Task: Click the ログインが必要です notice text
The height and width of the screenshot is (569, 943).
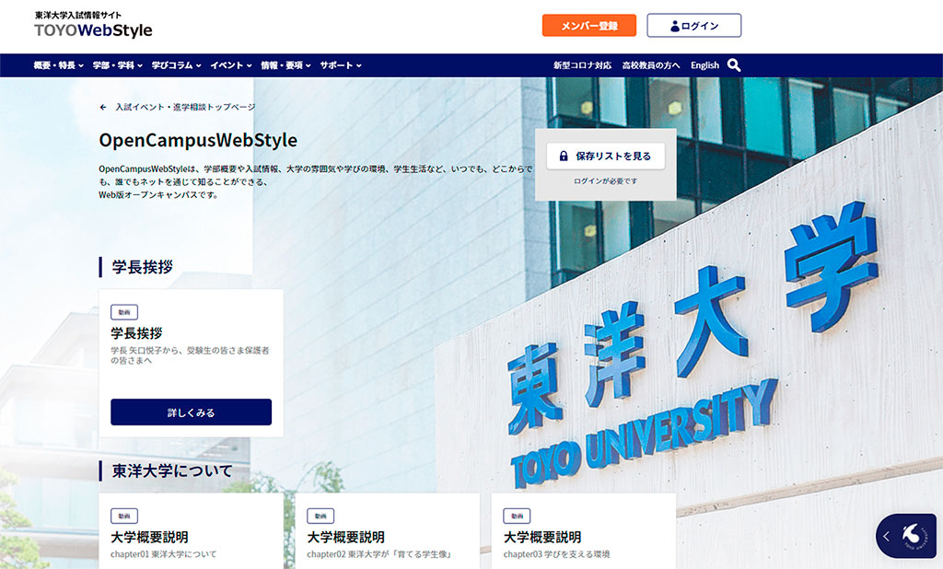Action: (x=606, y=181)
